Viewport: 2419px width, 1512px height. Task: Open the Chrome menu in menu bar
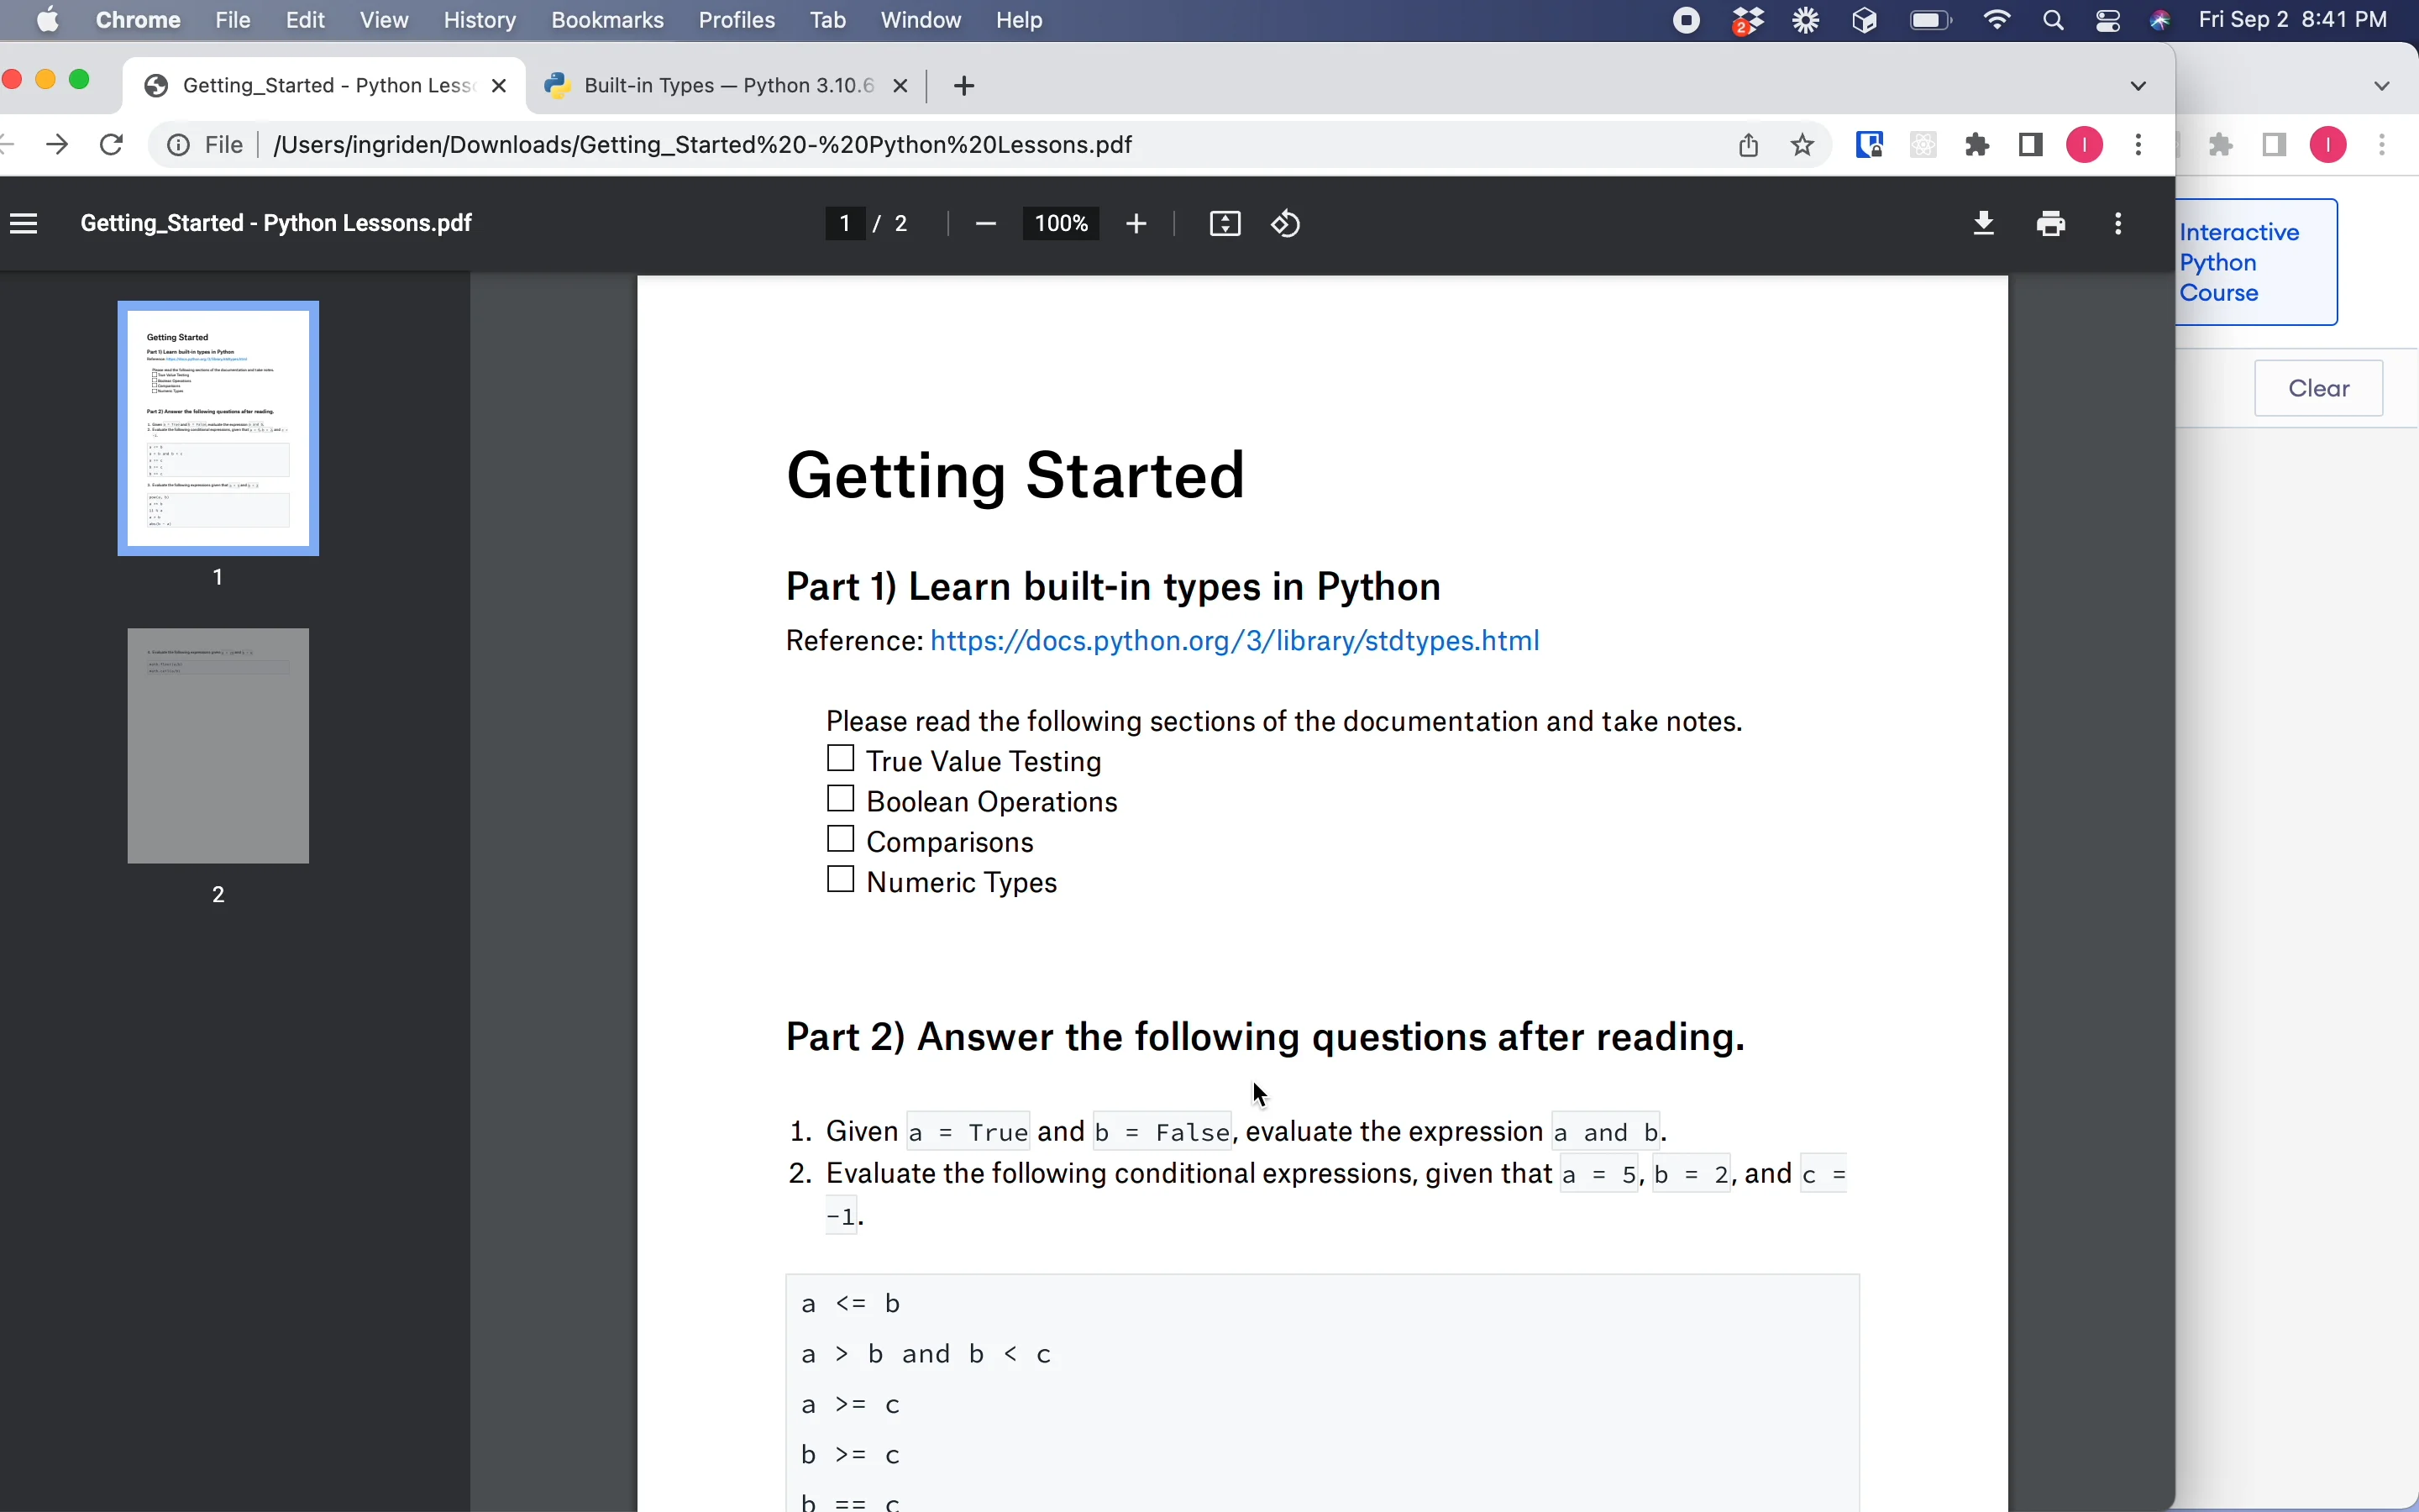138,20
